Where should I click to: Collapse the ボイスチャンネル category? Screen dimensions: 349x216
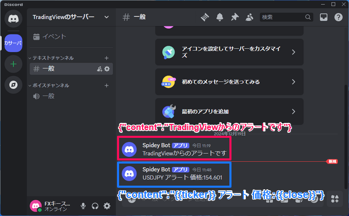pyautogui.click(x=49, y=85)
